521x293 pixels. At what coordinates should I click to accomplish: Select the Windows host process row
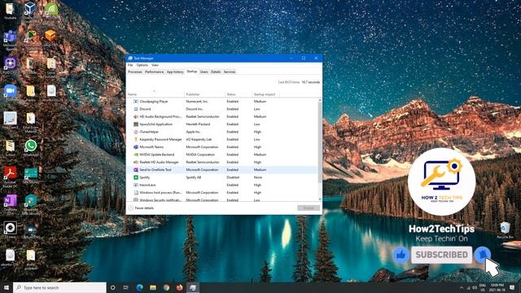point(222,193)
